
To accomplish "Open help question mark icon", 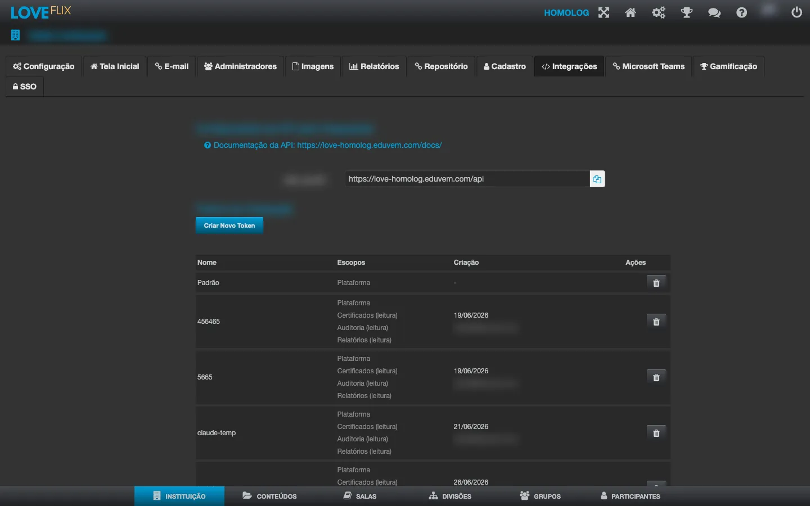I will click(742, 12).
